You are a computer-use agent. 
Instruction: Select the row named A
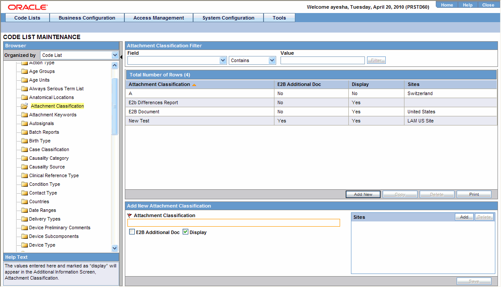(x=311, y=93)
